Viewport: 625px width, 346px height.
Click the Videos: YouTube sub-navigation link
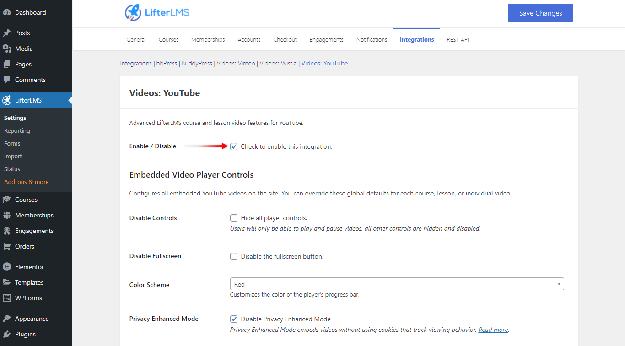pos(324,63)
